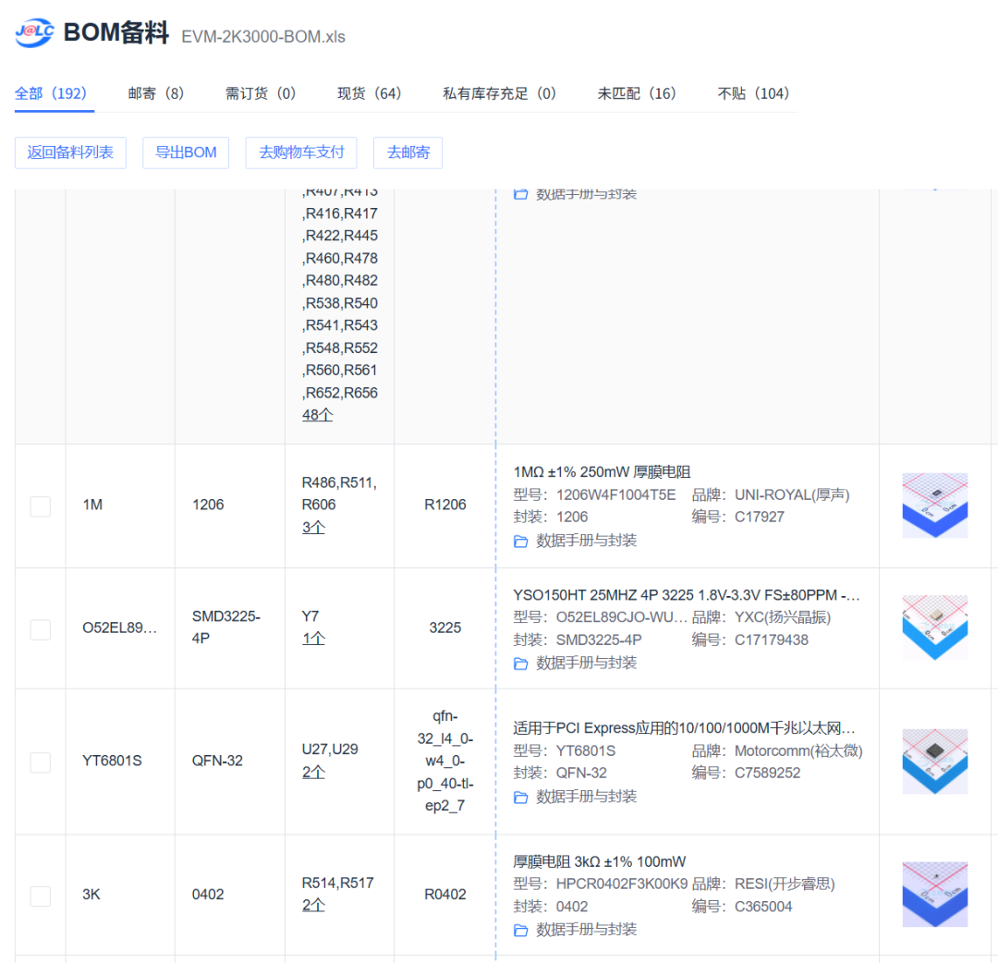This screenshot has height=963, width=998.
Task: Select the 私有库存充足 (0) tab
Action: pyautogui.click(x=500, y=94)
